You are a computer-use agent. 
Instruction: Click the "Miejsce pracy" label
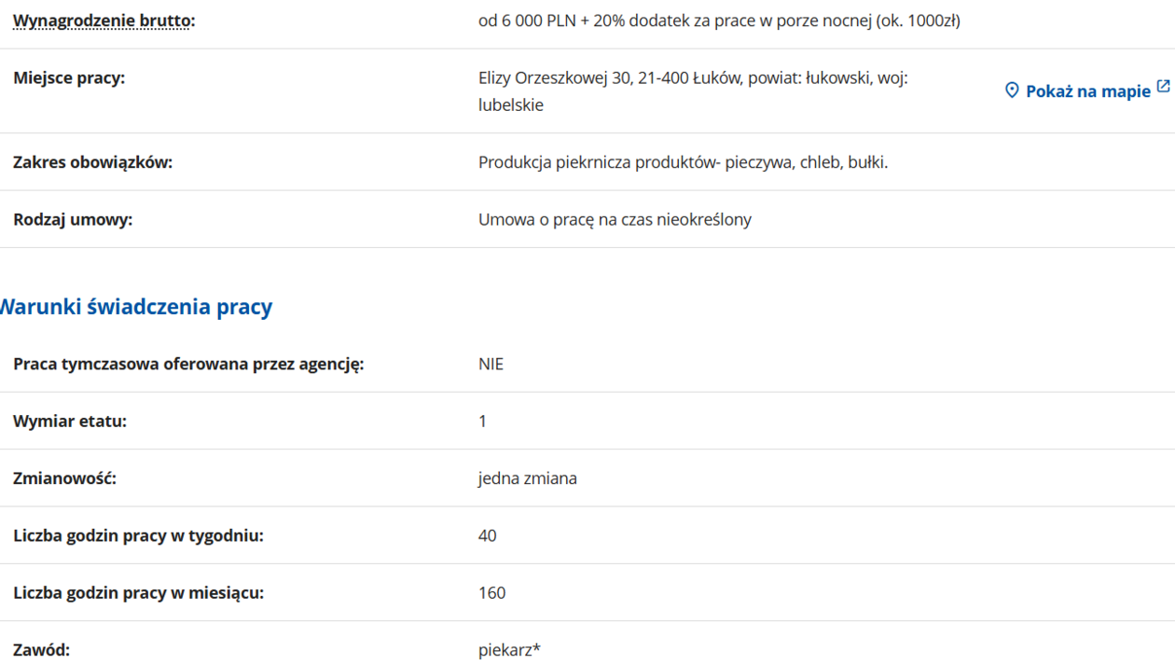coord(69,78)
